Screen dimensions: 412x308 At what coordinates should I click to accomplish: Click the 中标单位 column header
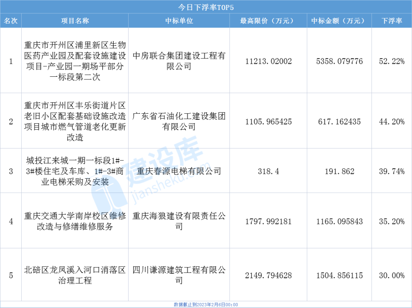coord(179,21)
